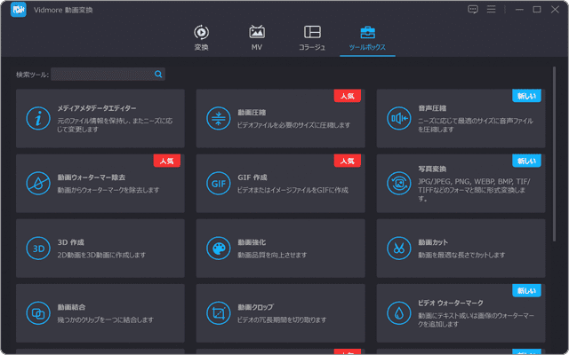Viewport: 569px width, 355px height.
Task: Click the magnifier search icon
Action: coord(158,75)
